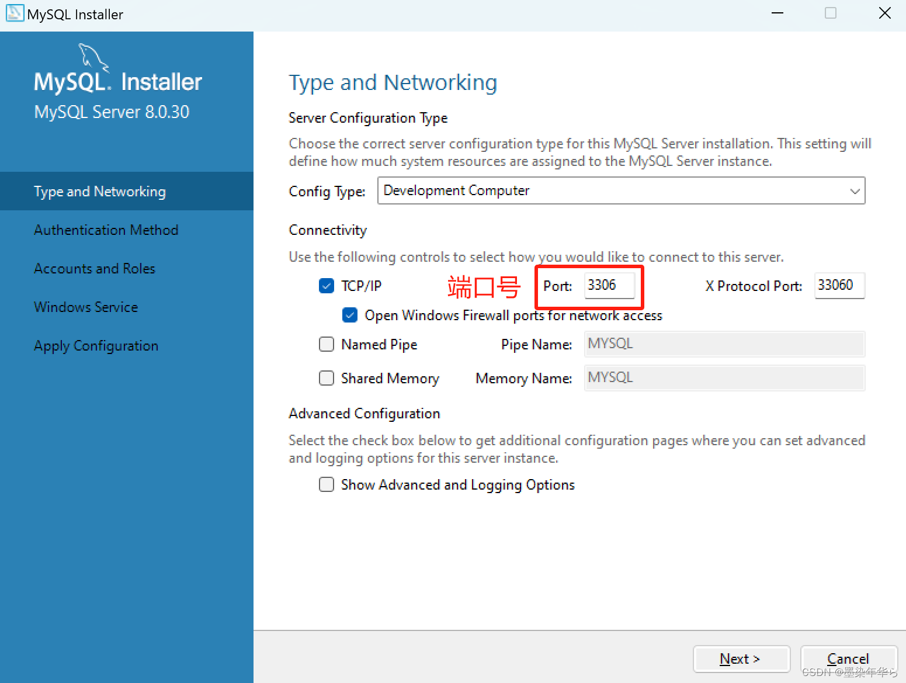Click the X Protocol Port field
The width and height of the screenshot is (906, 683).
(839, 285)
